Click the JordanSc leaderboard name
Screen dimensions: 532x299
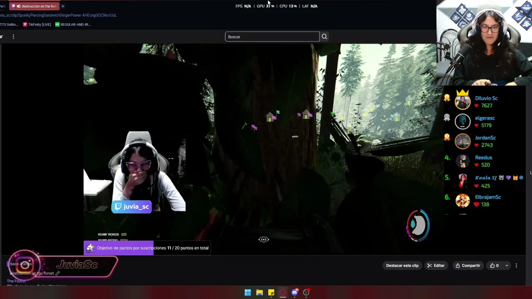click(x=485, y=137)
